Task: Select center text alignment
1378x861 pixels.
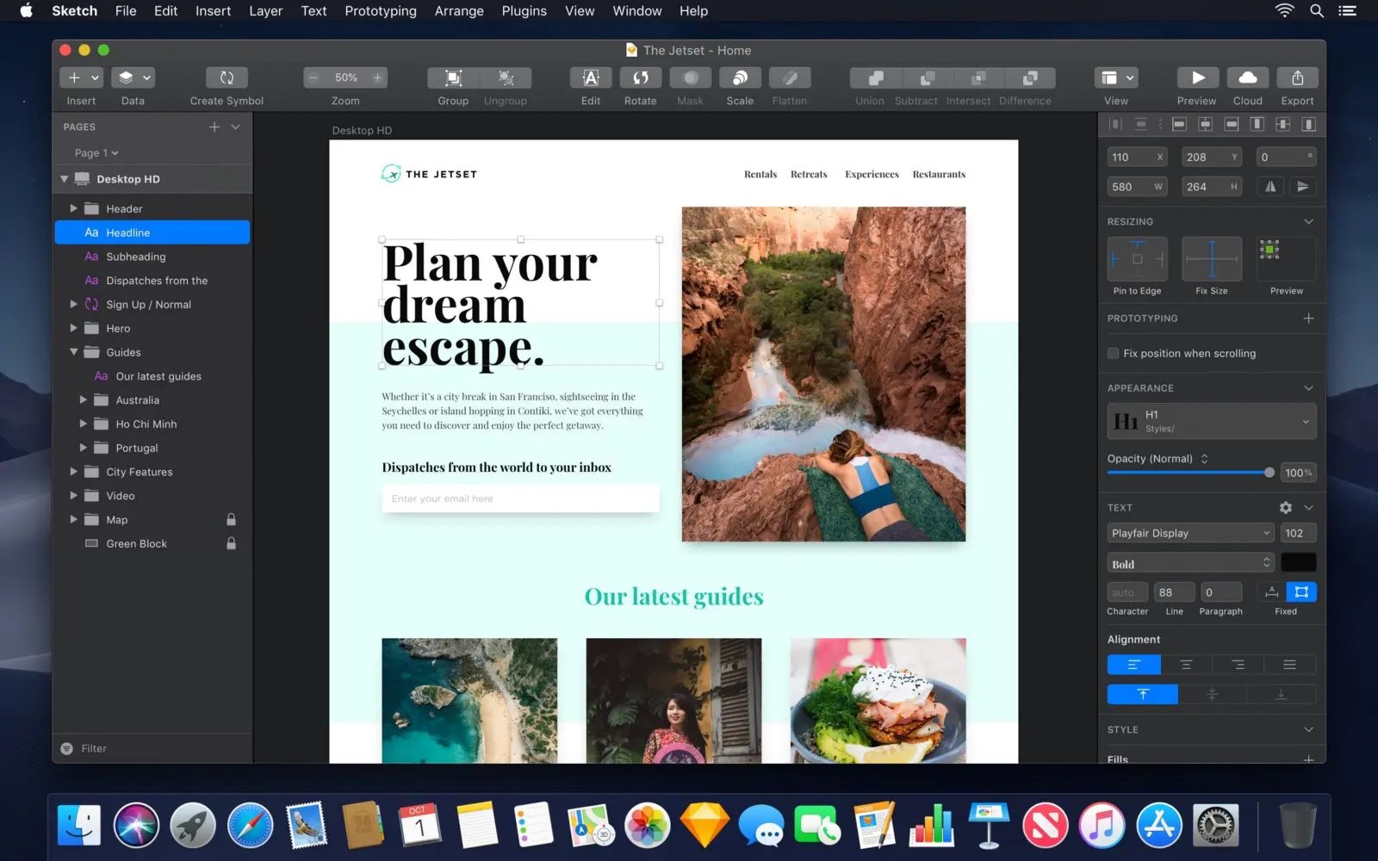Action: [x=1186, y=665]
